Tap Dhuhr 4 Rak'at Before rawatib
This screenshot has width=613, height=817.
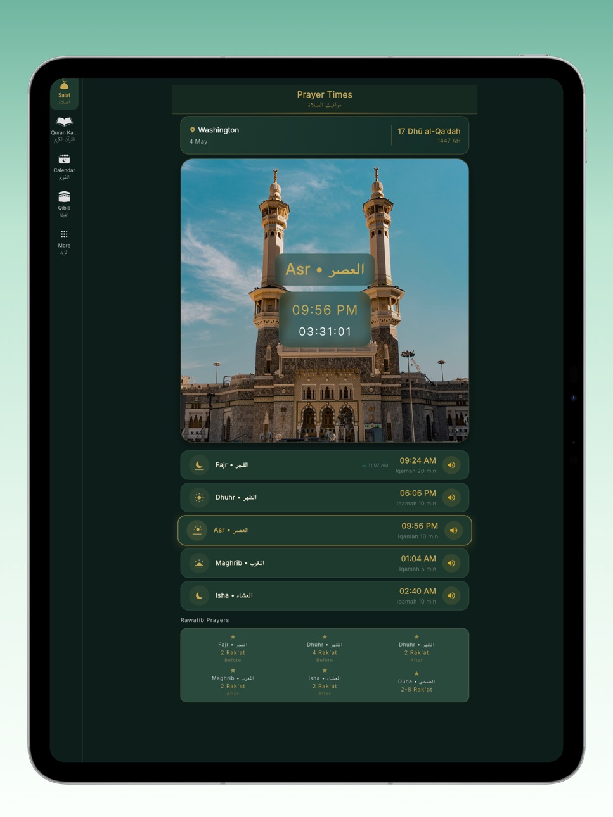pyautogui.click(x=325, y=649)
